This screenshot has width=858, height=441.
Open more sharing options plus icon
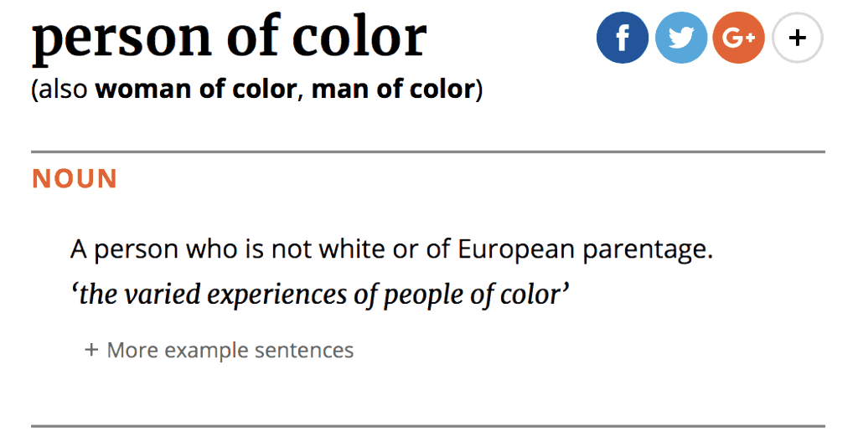coord(797,38)
